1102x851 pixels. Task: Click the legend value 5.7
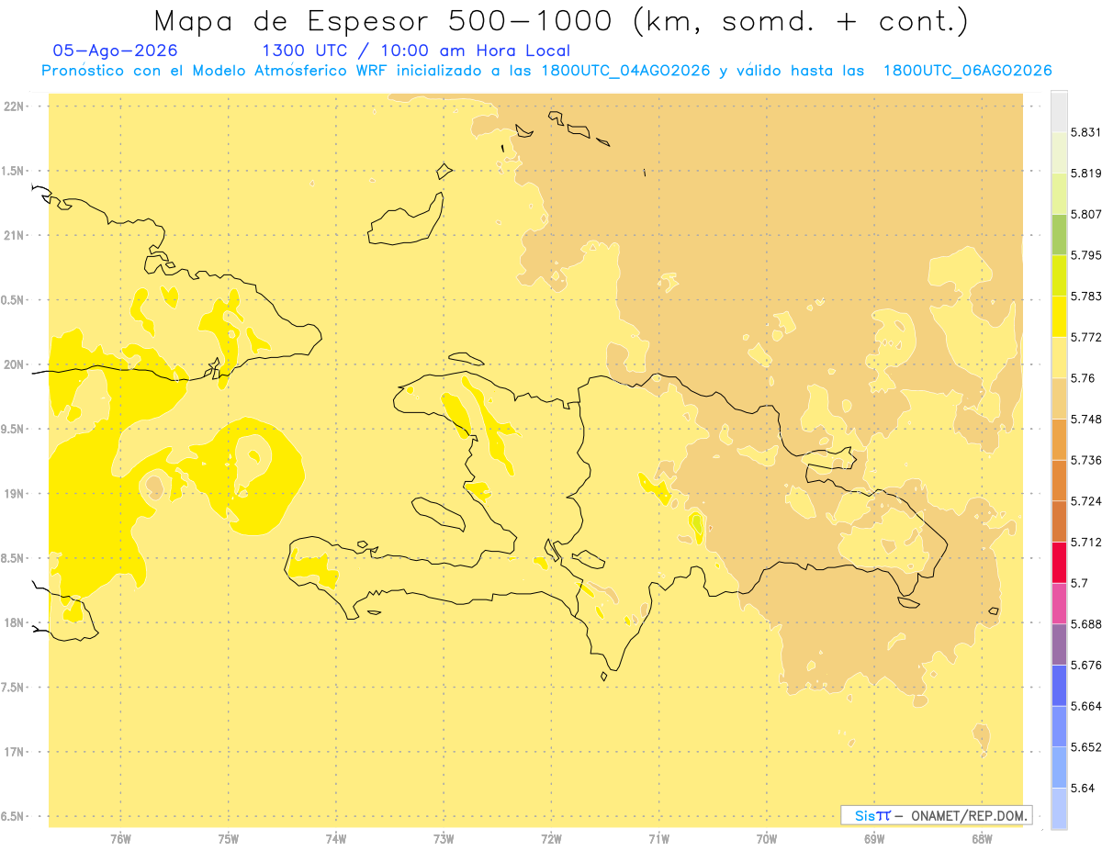1079,583
